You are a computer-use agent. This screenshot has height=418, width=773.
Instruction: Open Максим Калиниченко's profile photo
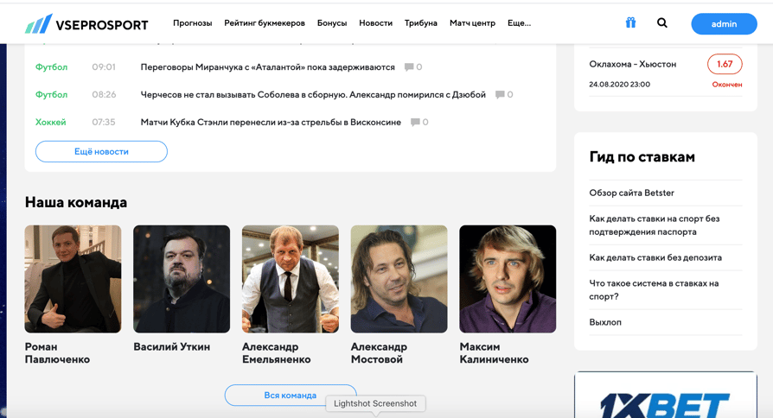[508, 279]
